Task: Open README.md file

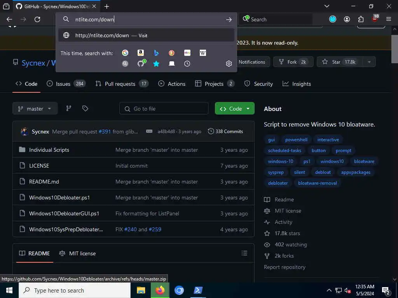Action: click(x=44, y=182)
